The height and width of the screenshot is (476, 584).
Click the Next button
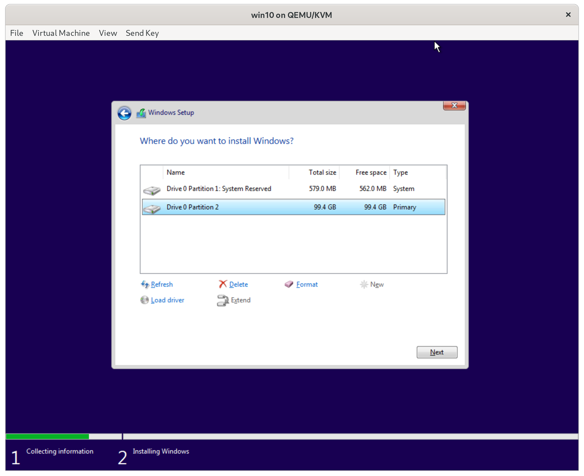click(437, 352)
